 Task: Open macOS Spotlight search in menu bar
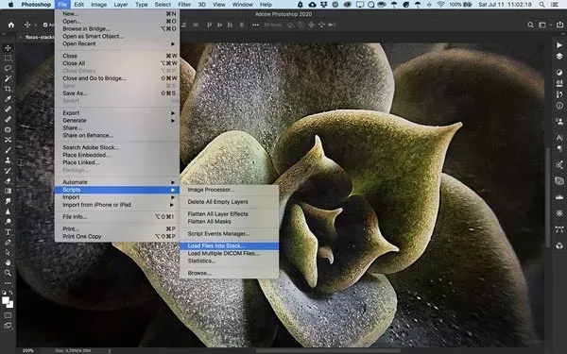pos(541,5)
